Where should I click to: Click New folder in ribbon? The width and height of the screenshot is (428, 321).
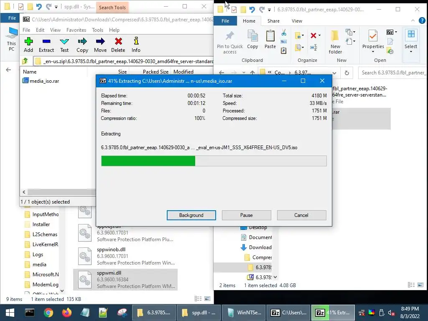(x=335, y=42)
